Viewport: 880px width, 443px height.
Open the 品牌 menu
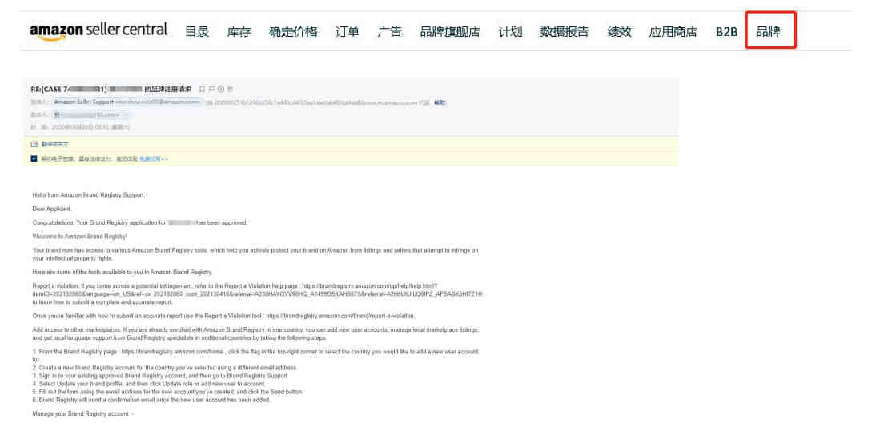(769, 32)
